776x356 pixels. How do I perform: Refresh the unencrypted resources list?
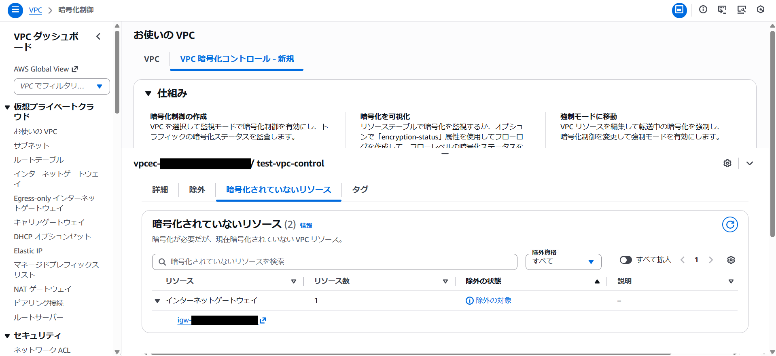[x=730, y=224]
